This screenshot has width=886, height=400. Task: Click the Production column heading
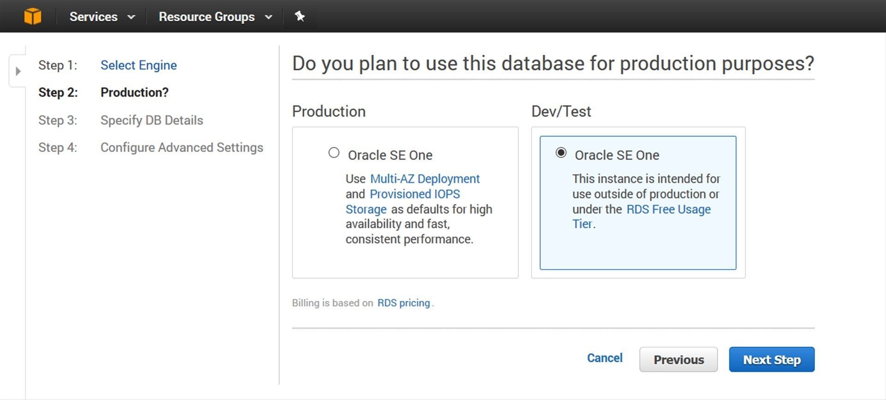point(329,112)
